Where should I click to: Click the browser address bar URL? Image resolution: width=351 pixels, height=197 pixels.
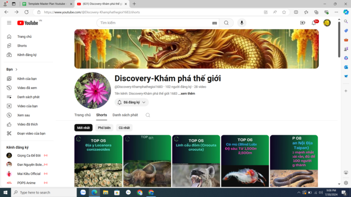pyautogui.click(x=92, y=12)
